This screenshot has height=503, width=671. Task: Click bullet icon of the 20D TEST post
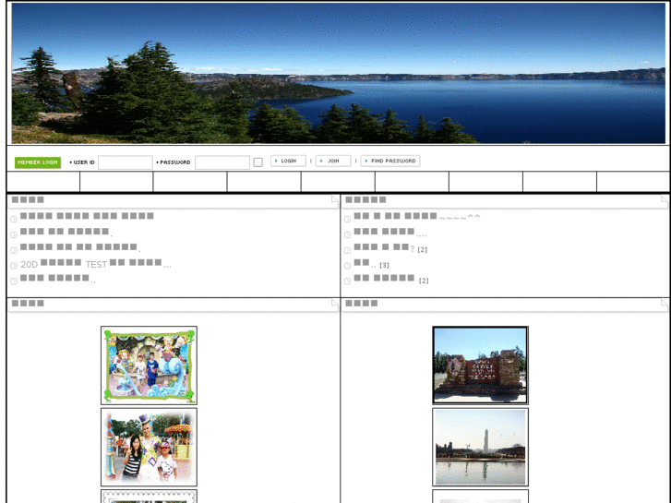coord(14,265)
